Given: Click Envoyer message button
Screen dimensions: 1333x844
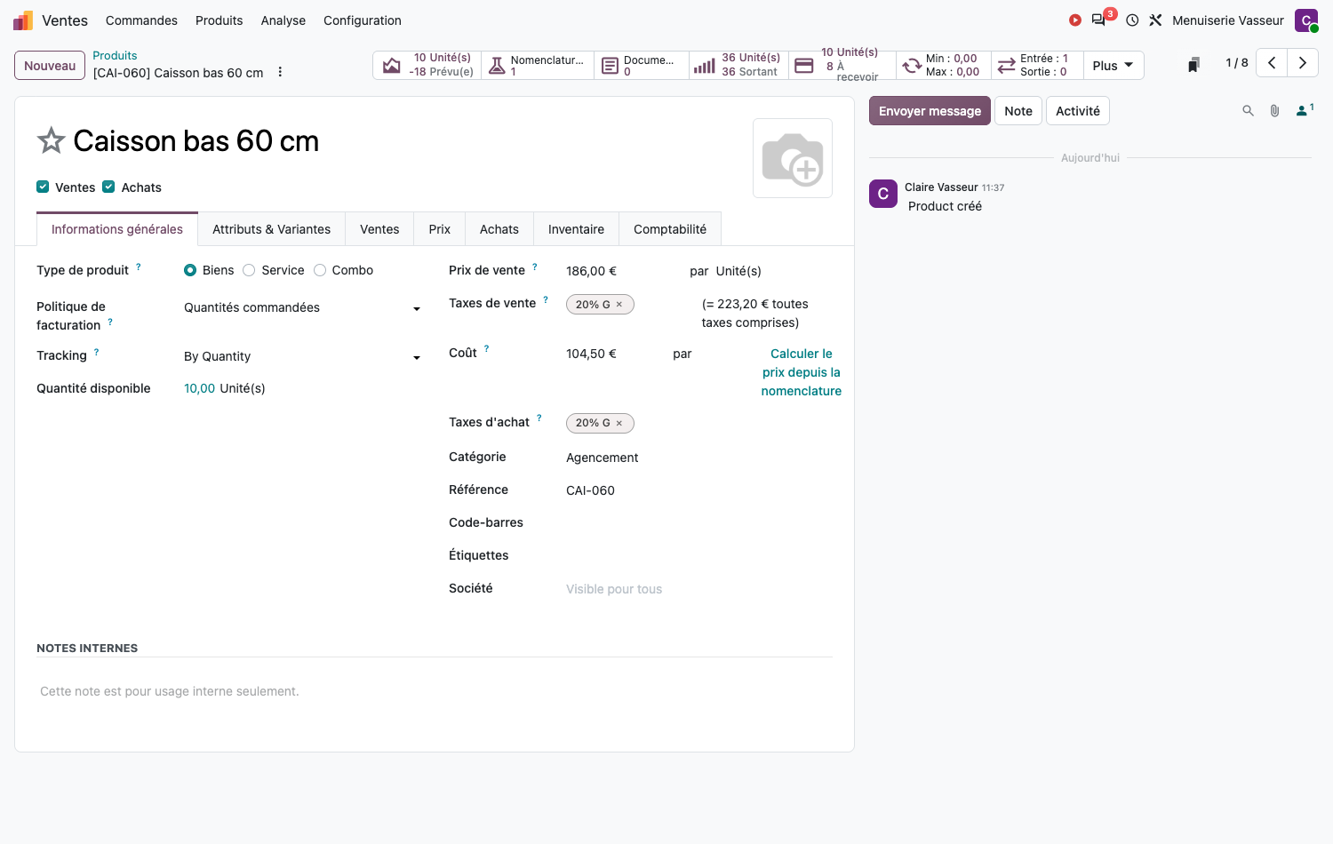Looking at the screenshot, I should (x=930, y=111).
